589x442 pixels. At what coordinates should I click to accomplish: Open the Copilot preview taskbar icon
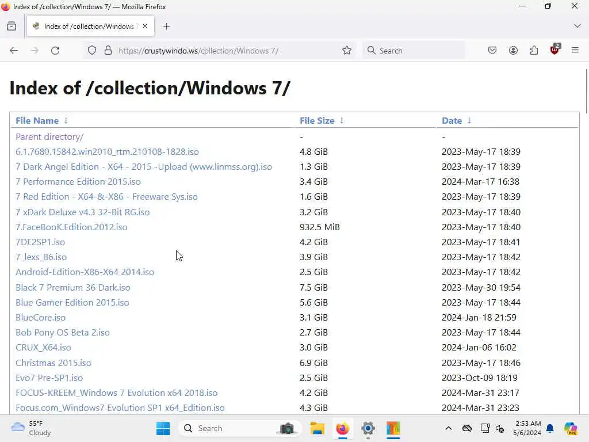tap(571, 428)
